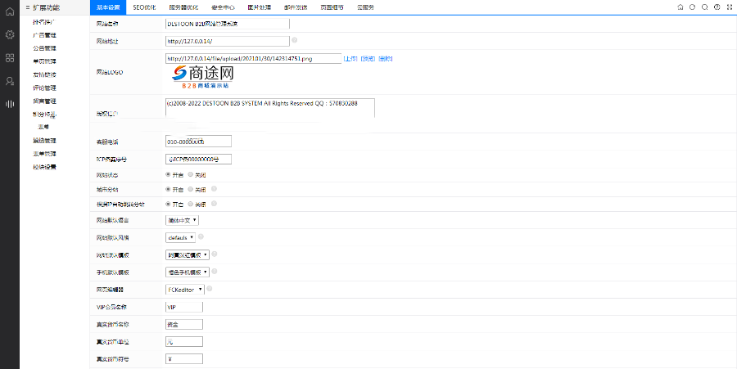Open 评论管理 in the sidebar menu

click(45, 88)
